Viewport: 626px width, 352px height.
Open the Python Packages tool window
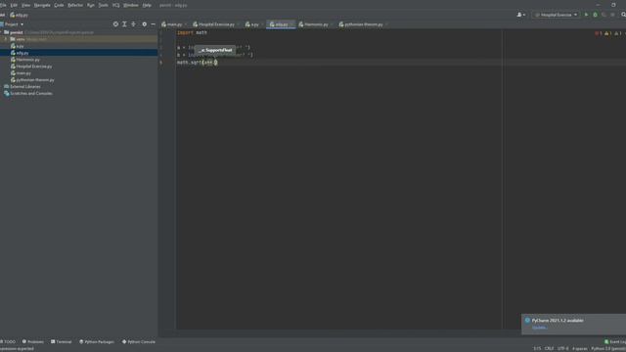pos(97,341)
